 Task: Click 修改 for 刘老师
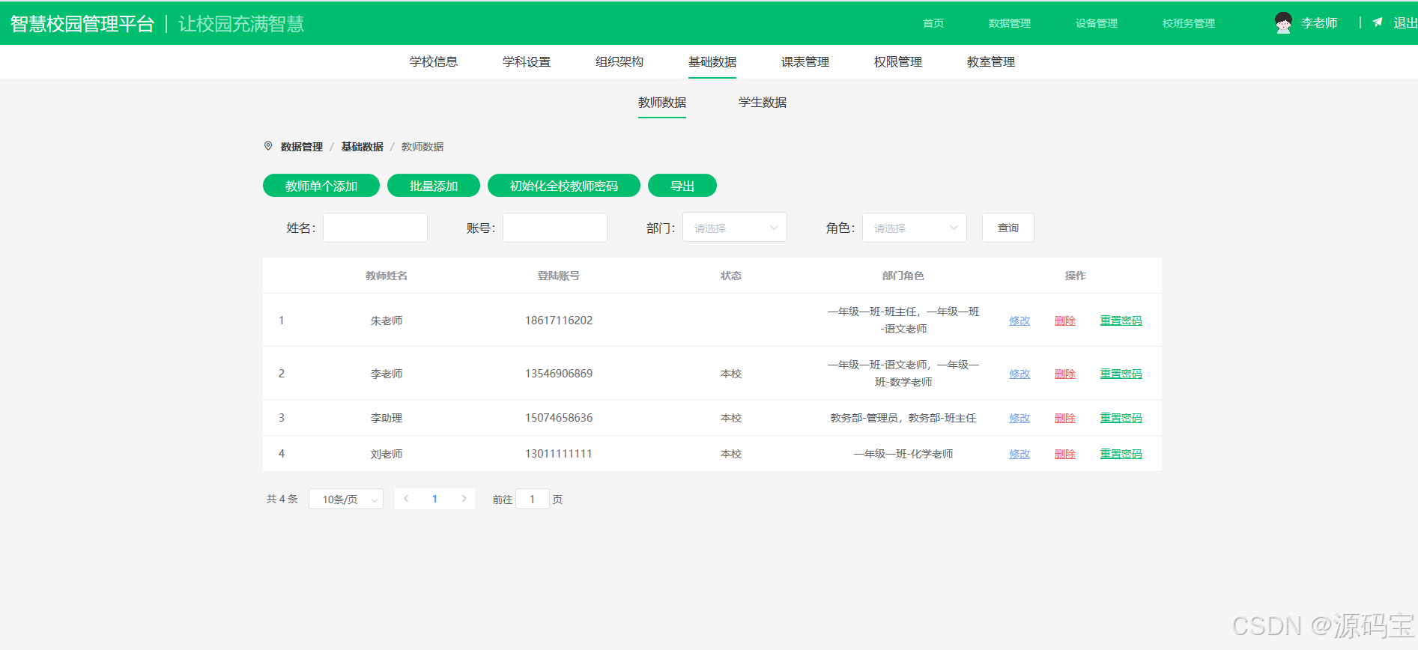(1019, 454)
